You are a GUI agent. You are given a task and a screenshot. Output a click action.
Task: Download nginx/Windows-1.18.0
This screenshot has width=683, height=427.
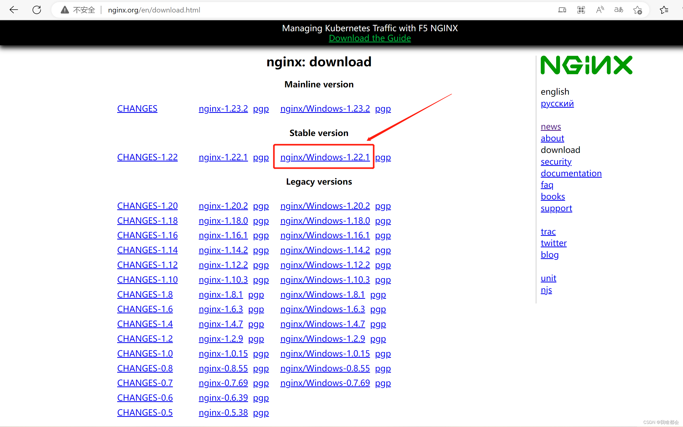[x=325, y=221]
